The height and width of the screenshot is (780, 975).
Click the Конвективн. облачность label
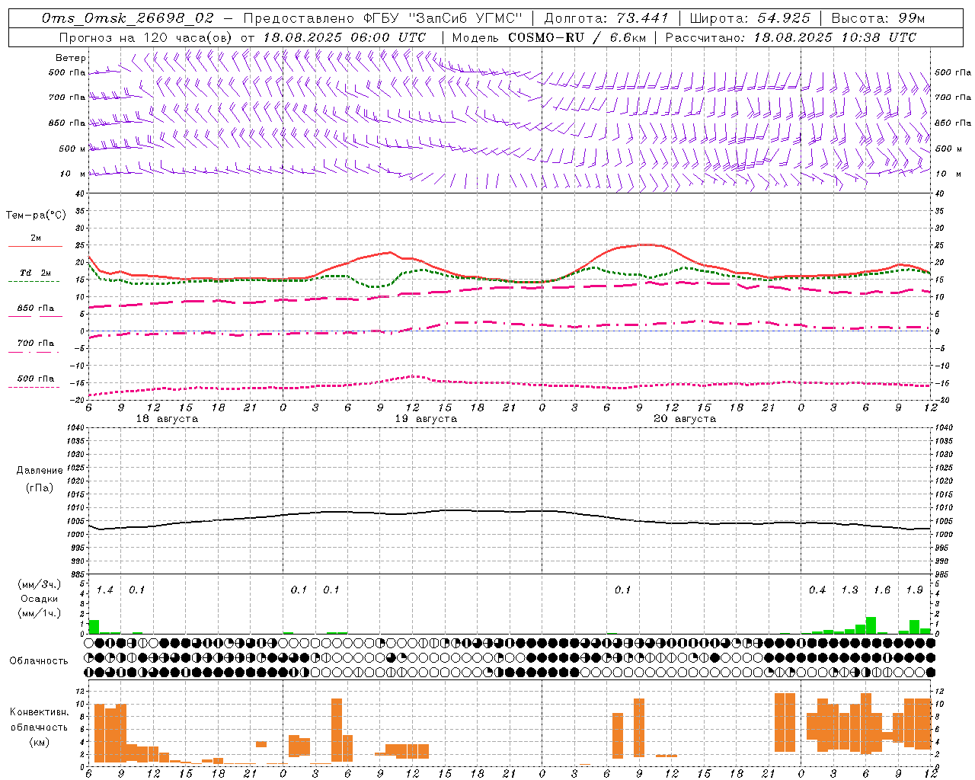[39, 720]
